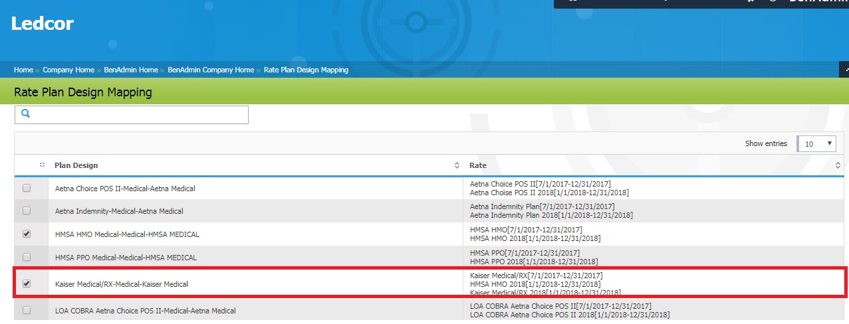Enable the Aetna Indemnity plan checkbox
This screenshot has height=324, width=849.
click(27, 211)
